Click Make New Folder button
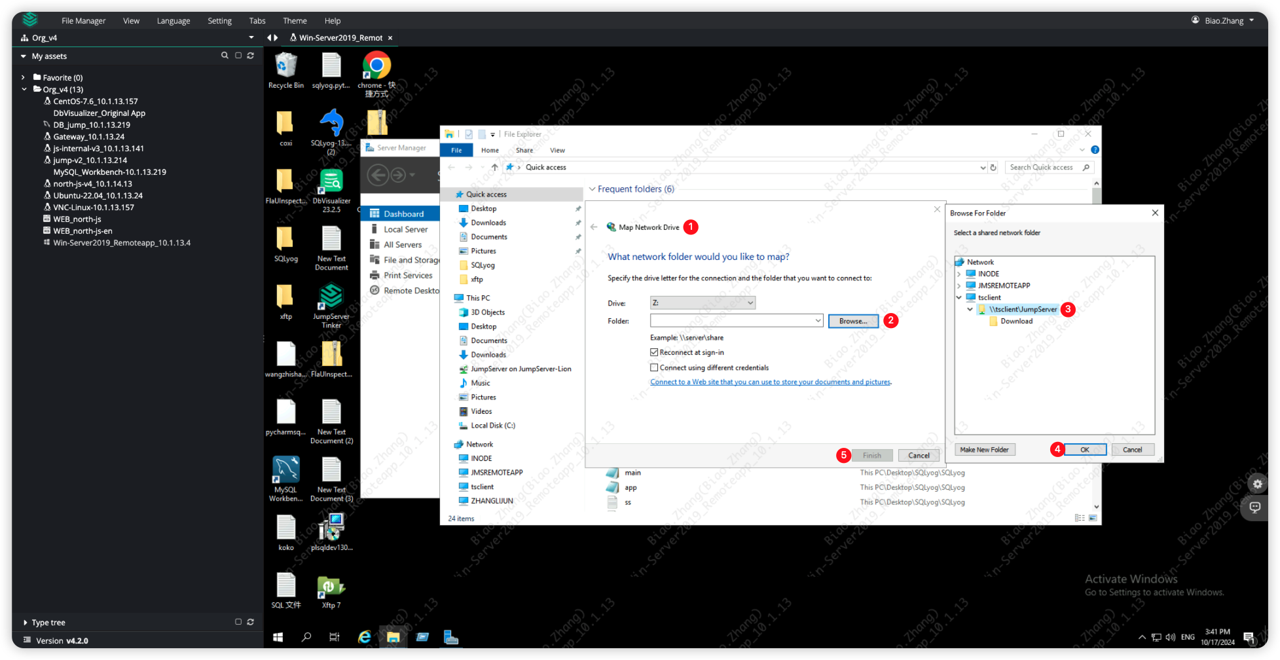1280x660 pixels. (984, 450)
